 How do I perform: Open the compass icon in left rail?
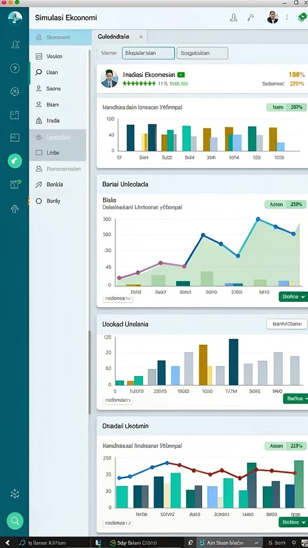pyautogui.click(x=14, y=68)
